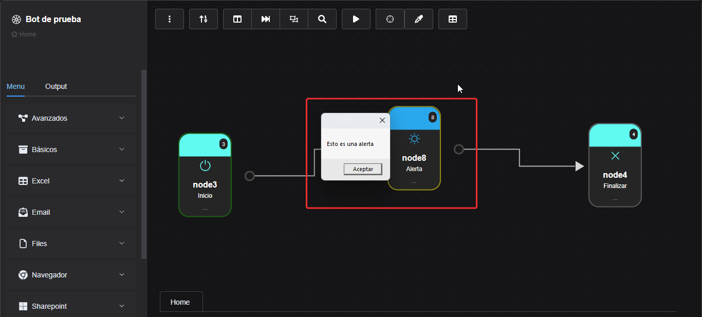Screen dimensions: 702x317
Task: Click the fast-forward step toolbar icon
Action: (266, 19)
